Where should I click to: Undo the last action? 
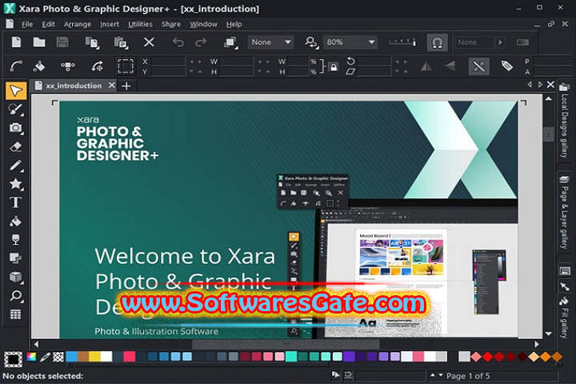click(x=178, y=42)
